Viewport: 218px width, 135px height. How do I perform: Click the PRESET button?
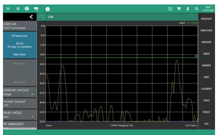click(206, 112)
